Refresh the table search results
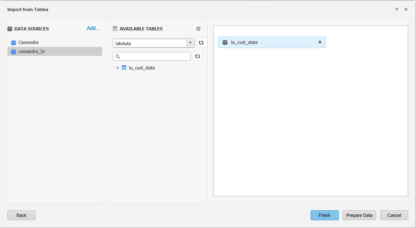Screen dimensions: 416x228 (198, 56)
